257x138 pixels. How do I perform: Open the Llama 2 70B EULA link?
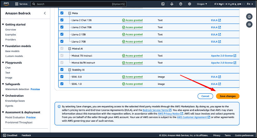coord(216,42)
